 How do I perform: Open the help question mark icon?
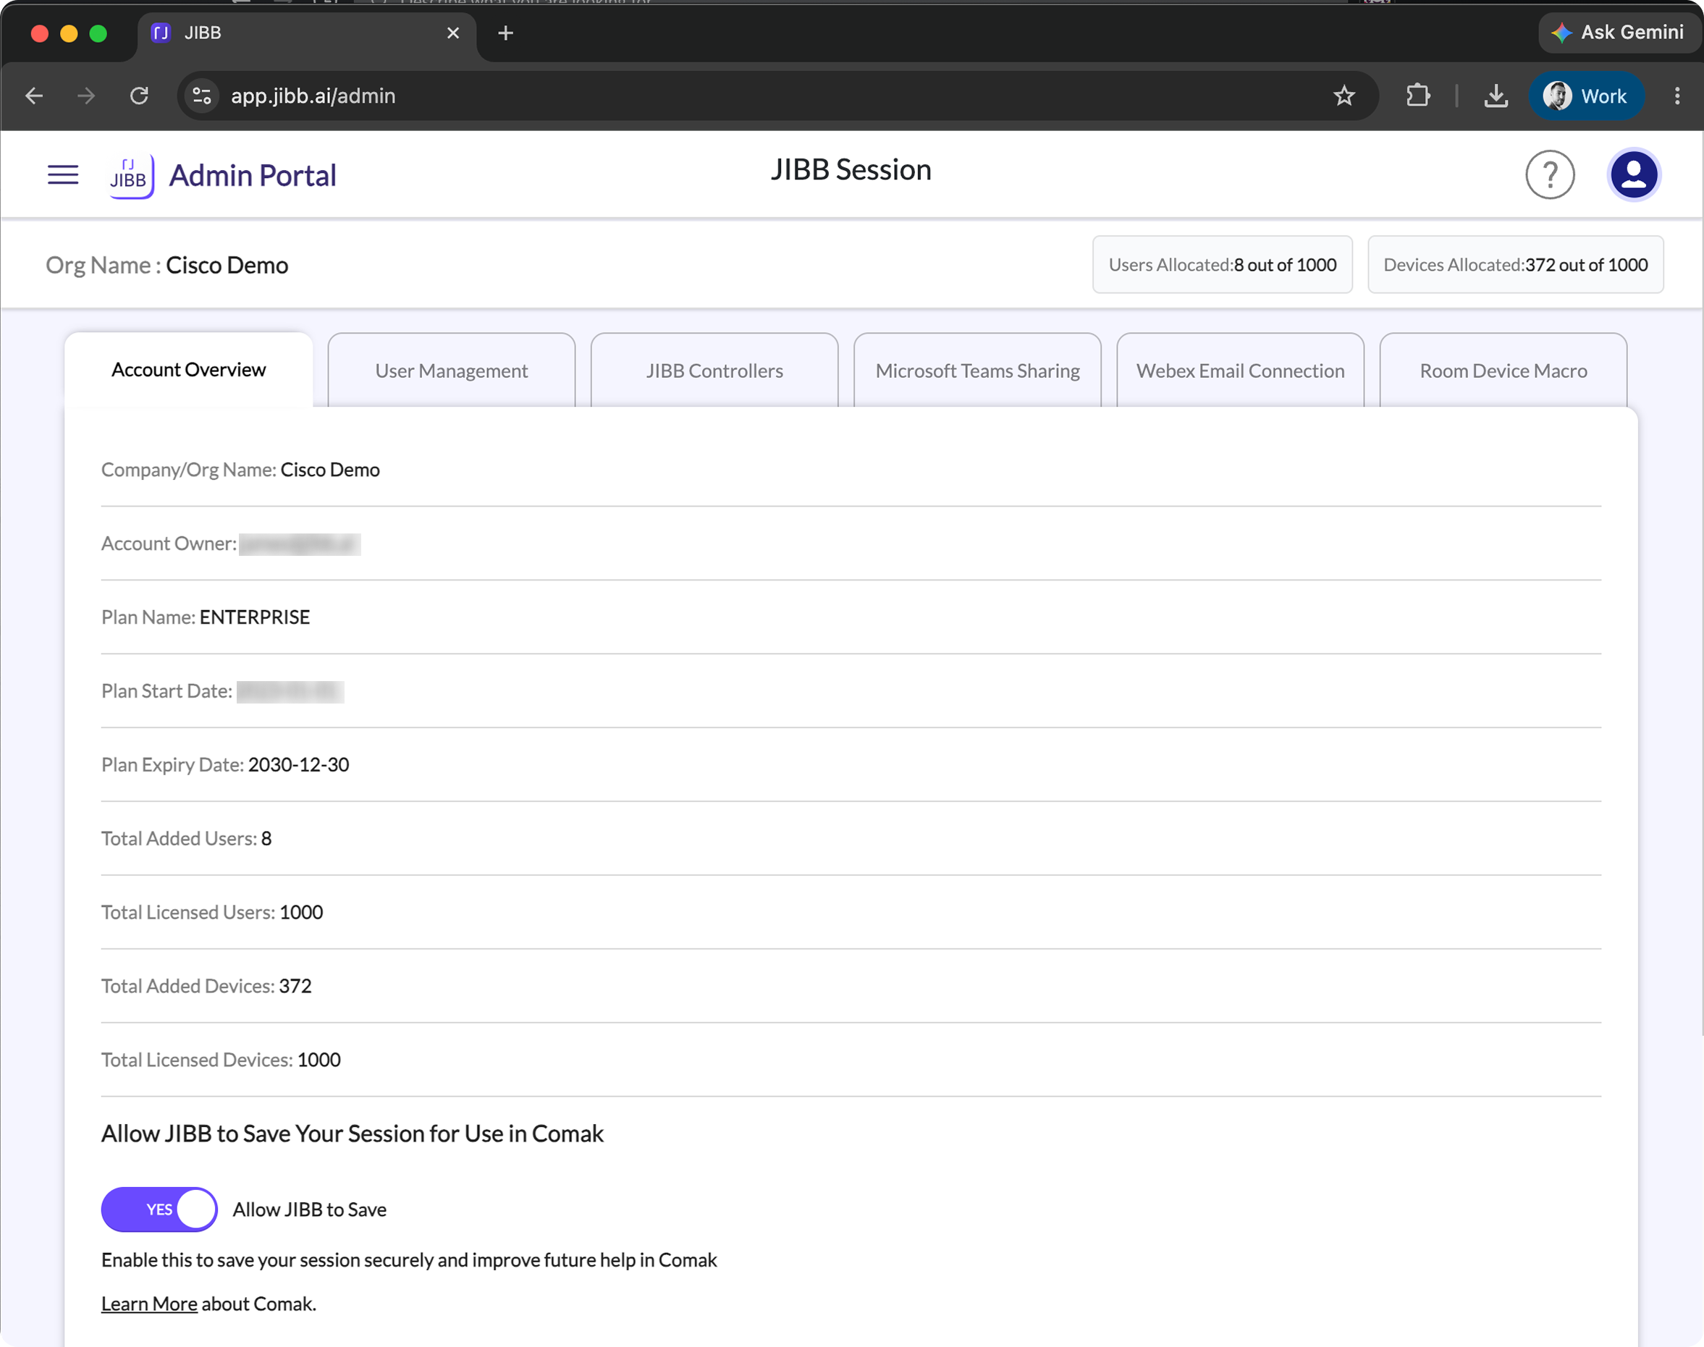point(1549,175)
